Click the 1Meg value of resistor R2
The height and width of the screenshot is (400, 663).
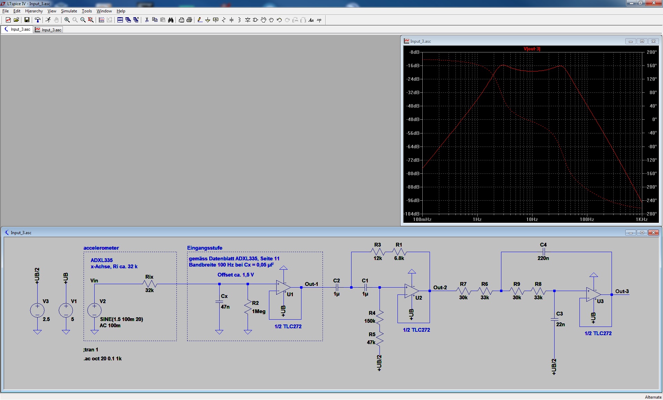[259, 311]
